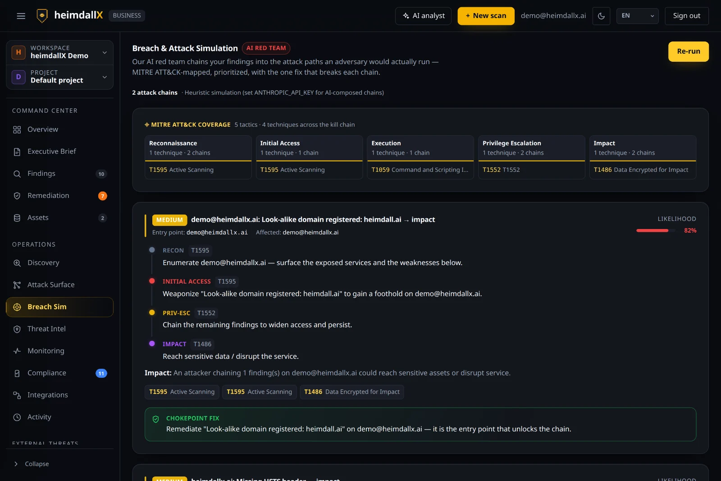This screenshot has width=721, height=481.
Task: Click the Activity clock icon
Action: [x=17, y=417]
